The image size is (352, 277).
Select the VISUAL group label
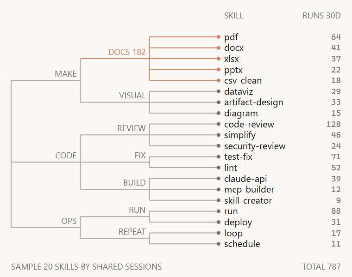(132, 96)
